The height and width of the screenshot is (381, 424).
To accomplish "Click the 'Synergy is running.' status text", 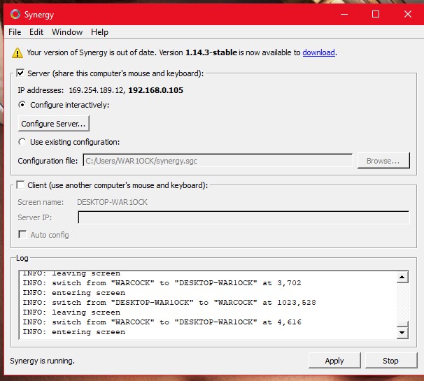I will 43,361.
